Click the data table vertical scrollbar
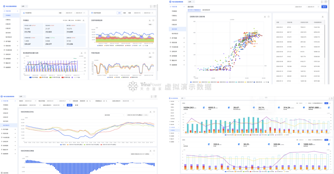 (325, 41)
